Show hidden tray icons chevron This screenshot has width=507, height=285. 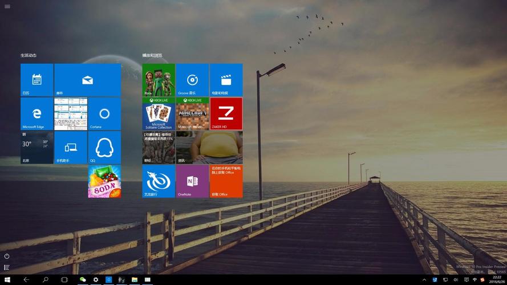point(424,280)
